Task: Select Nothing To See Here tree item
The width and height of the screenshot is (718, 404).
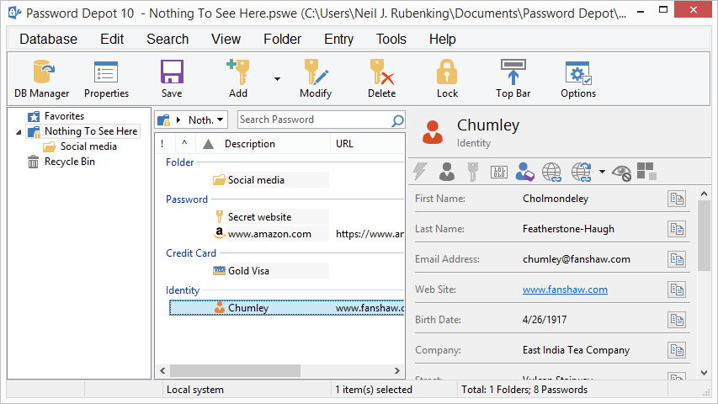Action: [x=91, y=131]
